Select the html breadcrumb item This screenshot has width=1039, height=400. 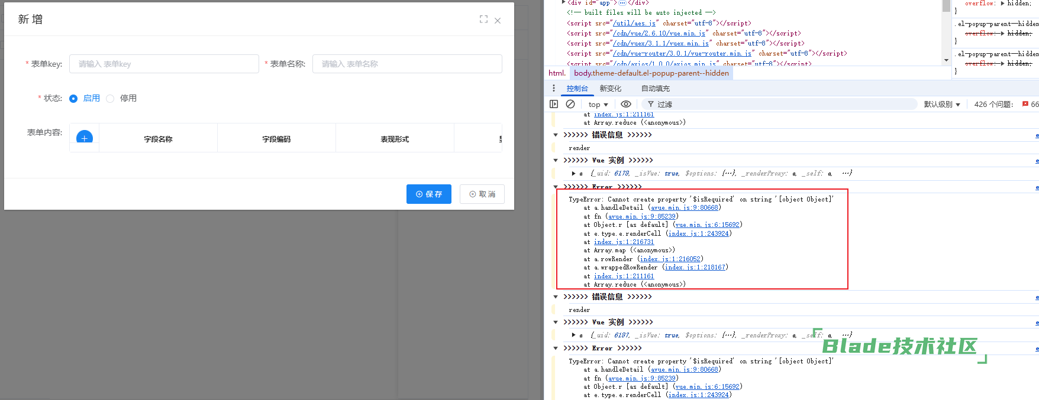tap(557, 73)
